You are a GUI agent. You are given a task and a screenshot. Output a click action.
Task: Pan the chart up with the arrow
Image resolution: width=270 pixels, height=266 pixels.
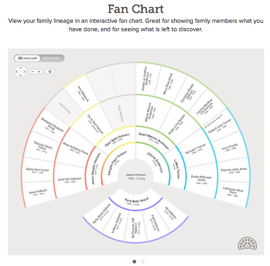[x=20, y=67]
